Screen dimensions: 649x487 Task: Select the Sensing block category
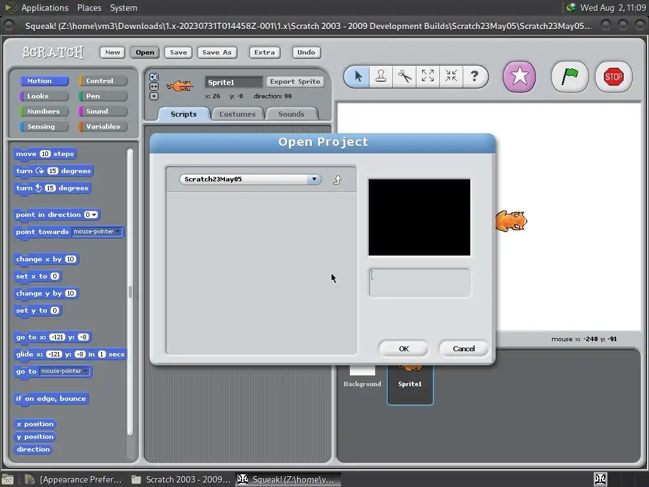[44, 126]
